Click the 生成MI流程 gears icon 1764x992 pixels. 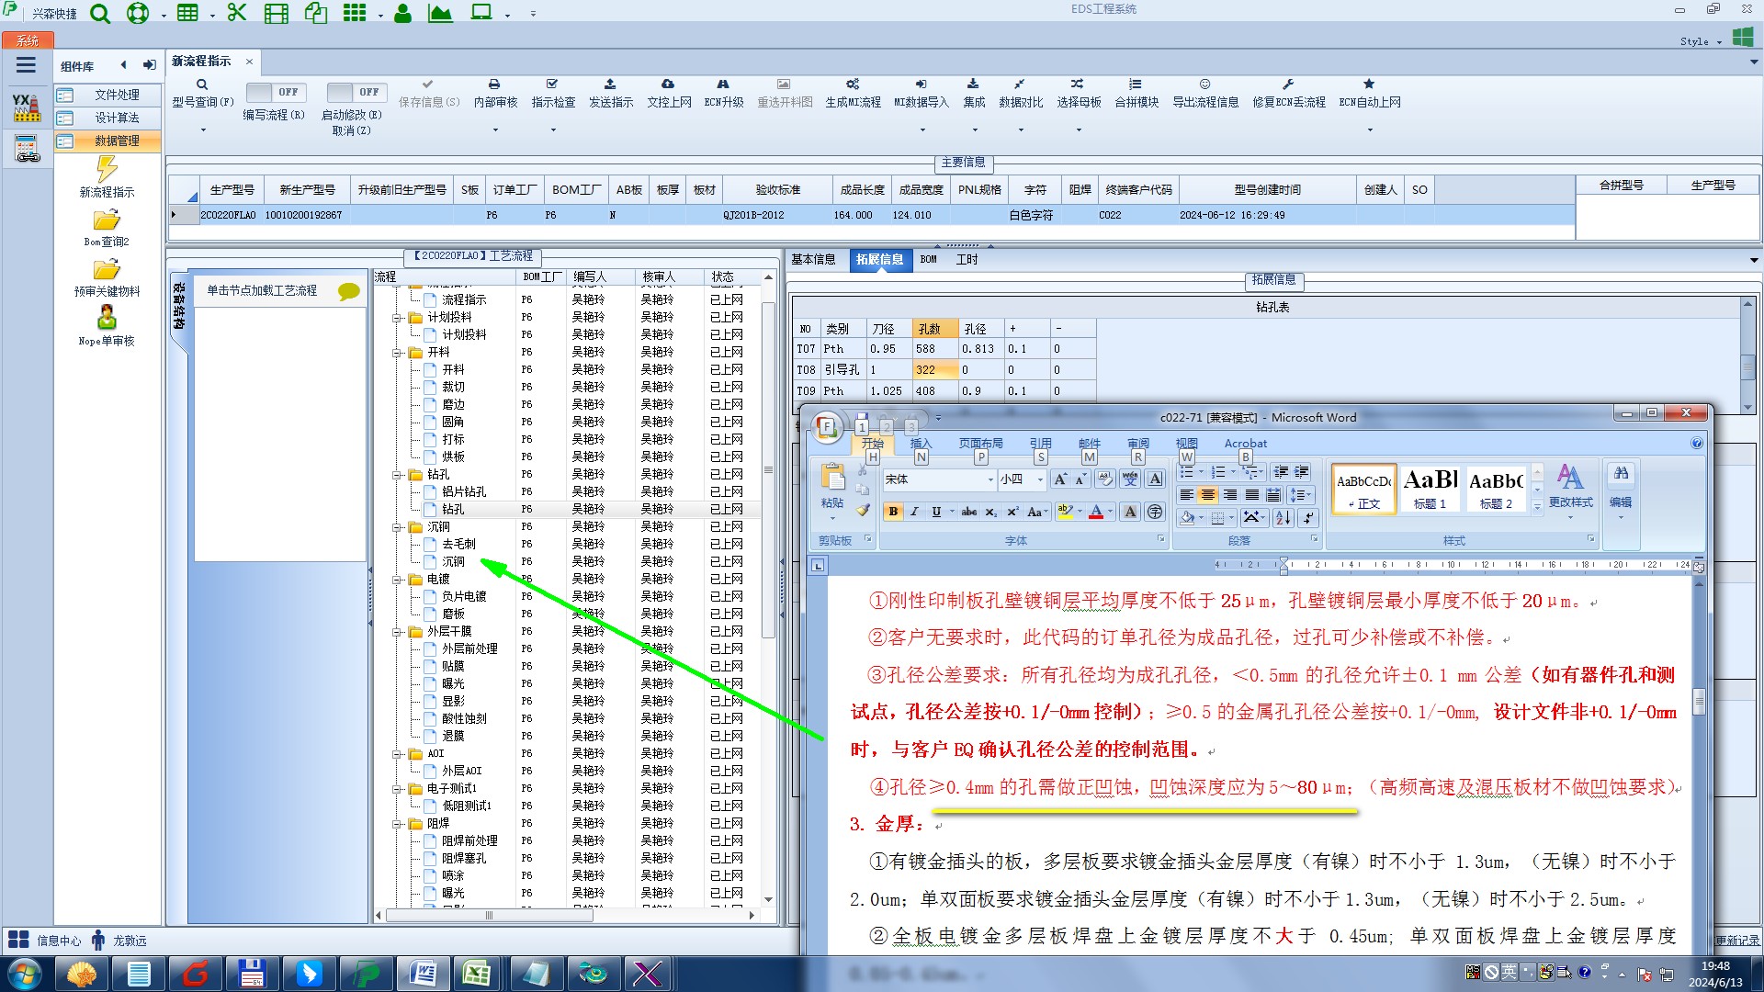point(853,85)
